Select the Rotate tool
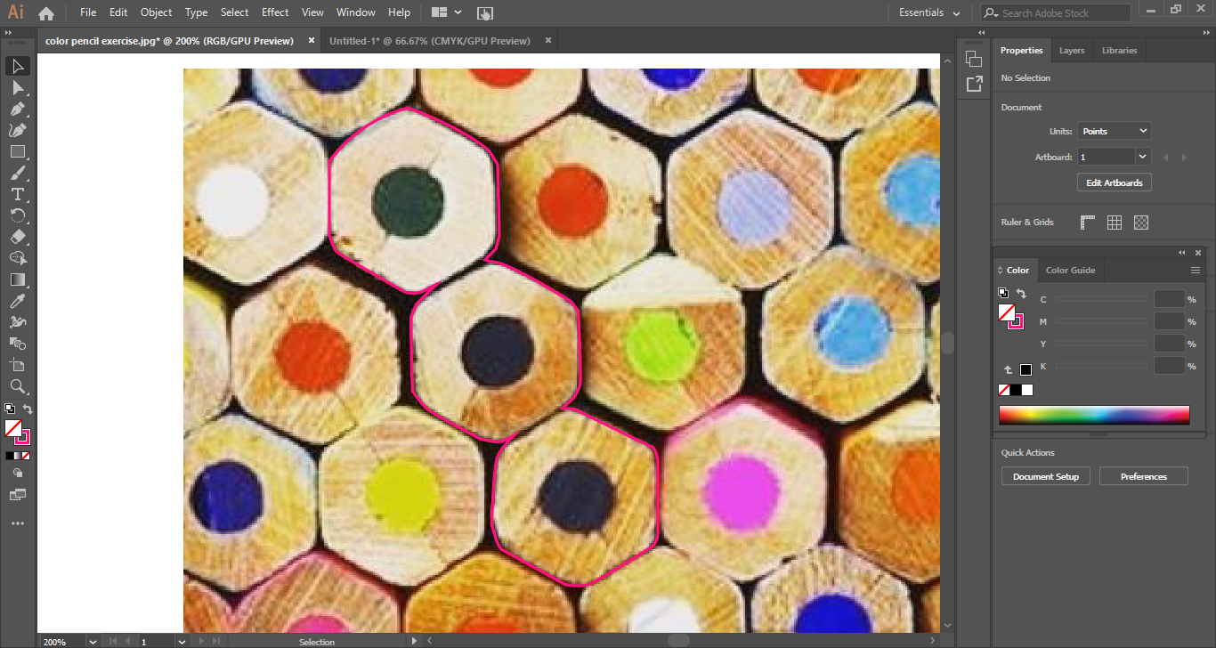The width and height of the screenshot is (1216, 648). coord(17,215)
